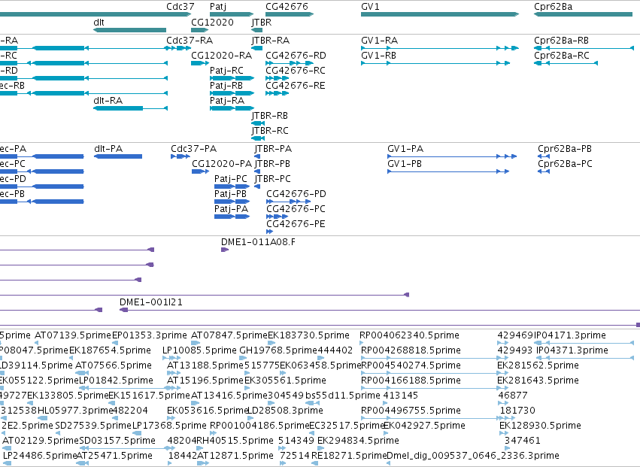Click EST label AT07139.5prime
The height and width of the screenshot is (467, 640).
[x=73, y=335]
